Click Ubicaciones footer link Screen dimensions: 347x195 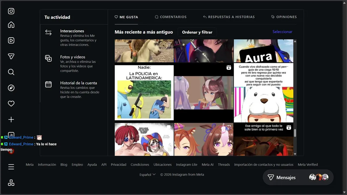[x=163, y=164]
